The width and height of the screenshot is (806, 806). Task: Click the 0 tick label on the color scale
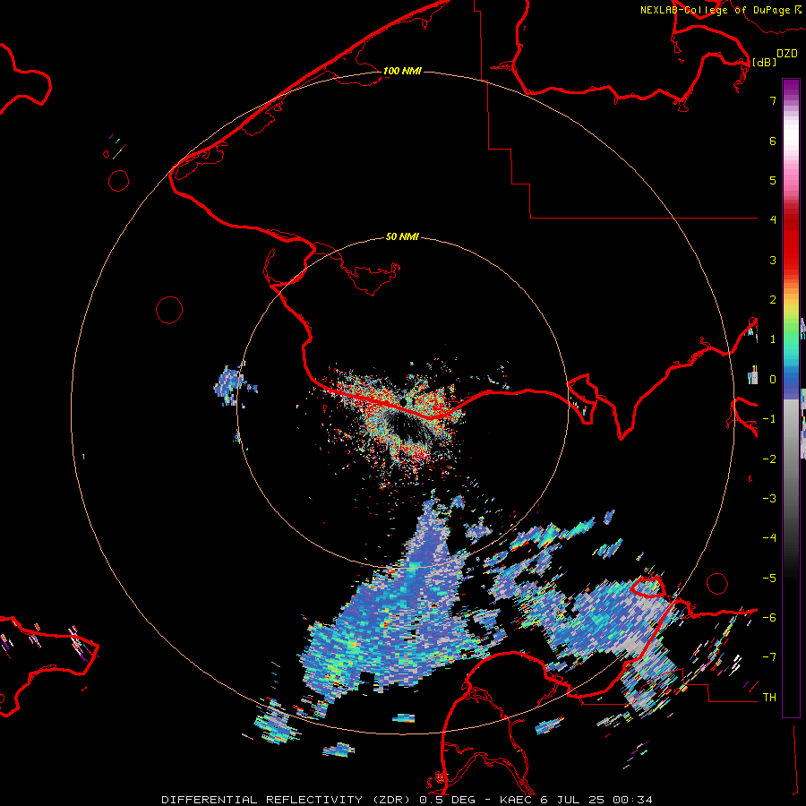pos(773,380)
